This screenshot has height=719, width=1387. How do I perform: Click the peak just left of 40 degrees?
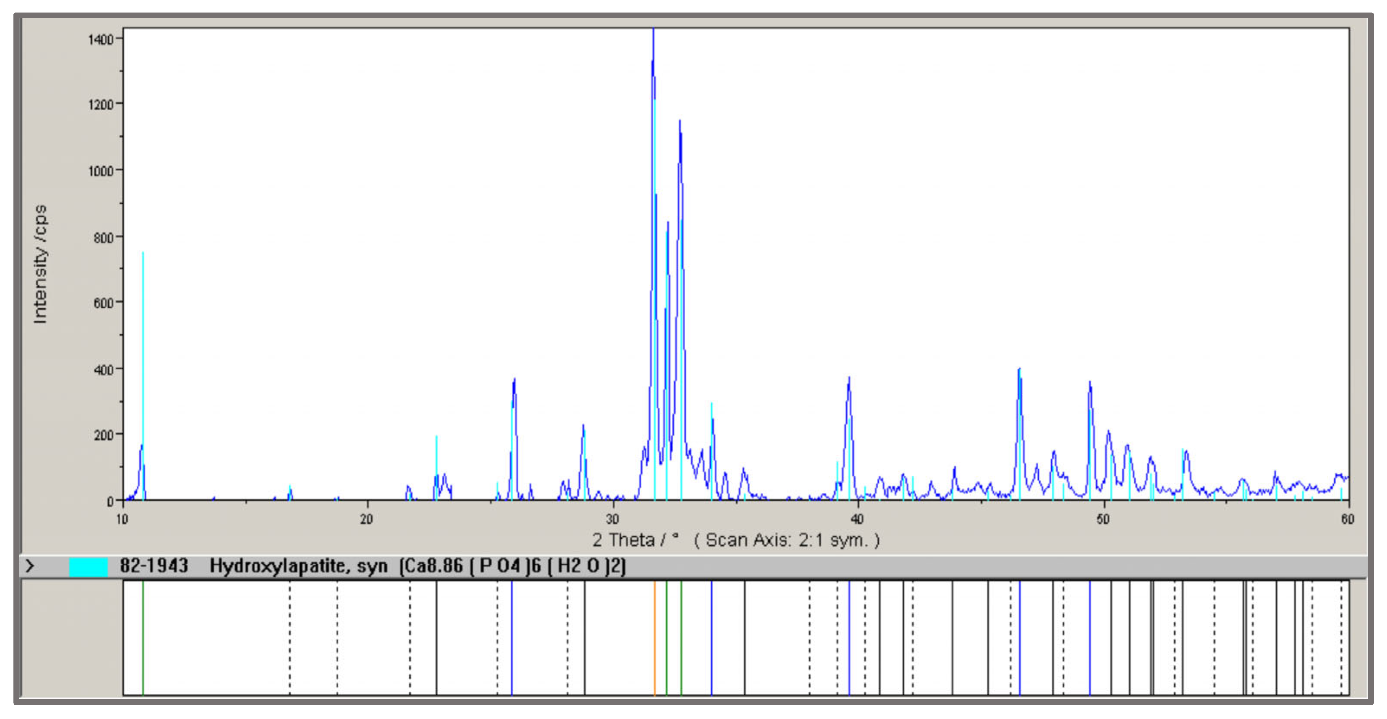(x=849, y=382)
